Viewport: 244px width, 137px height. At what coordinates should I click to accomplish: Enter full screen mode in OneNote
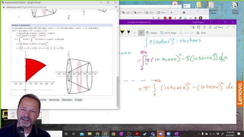pyautogui.click(x=228, y=27)
